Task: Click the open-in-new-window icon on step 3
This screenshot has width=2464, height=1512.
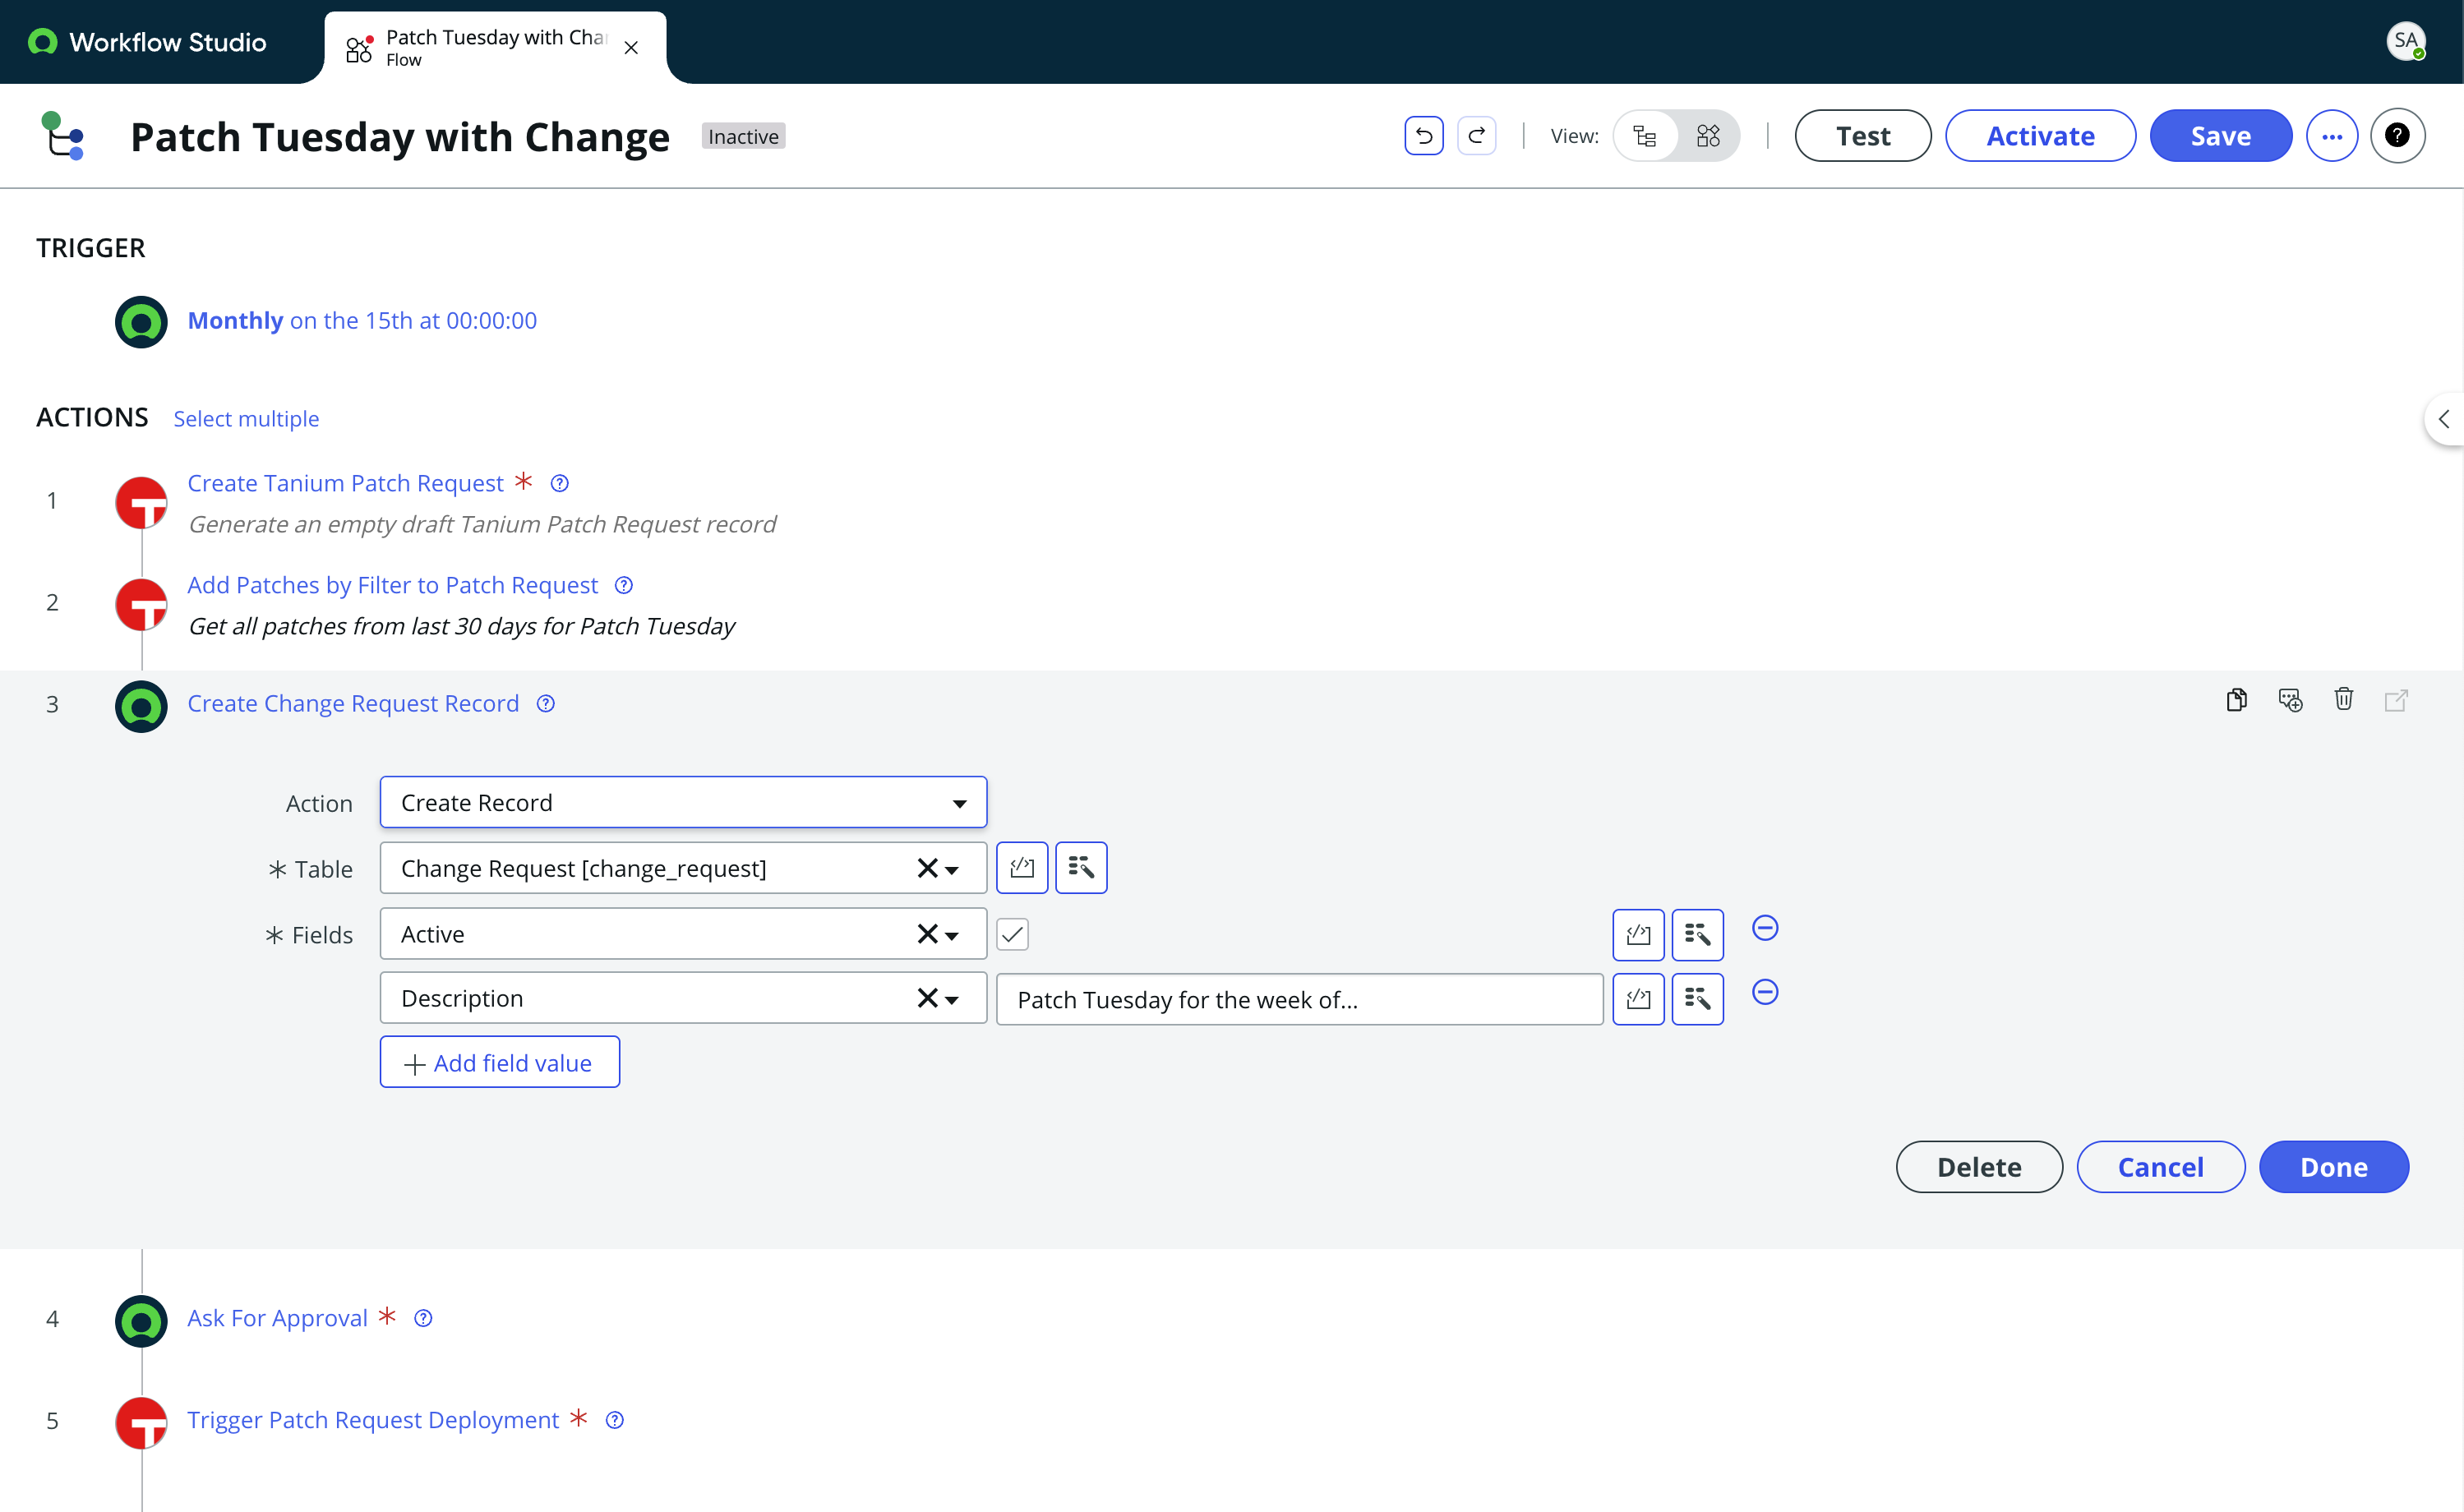Action: pos(2396,699)
